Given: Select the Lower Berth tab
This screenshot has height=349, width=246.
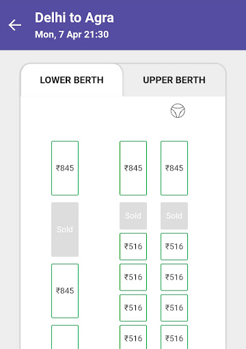Looking at the screenshot, I should coord(72,80).
